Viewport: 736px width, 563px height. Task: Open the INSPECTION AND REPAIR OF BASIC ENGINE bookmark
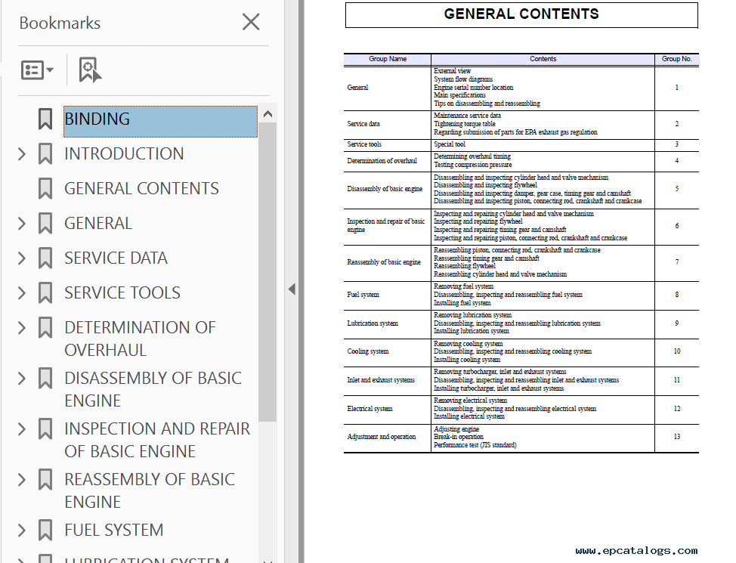[x=157, y=441]
